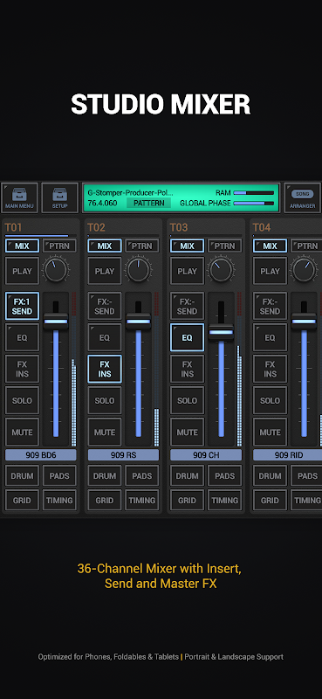322x699 pixels.
Task: Open PADS view for T02
Action: click(x=142, y=475)
